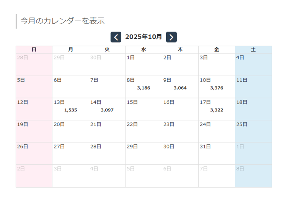The image size is (300, 199).
Task: Click the 土 Saturday column header
Action: coord(253,50)
